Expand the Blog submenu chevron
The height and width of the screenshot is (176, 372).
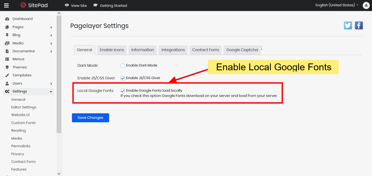coord(51,35)
